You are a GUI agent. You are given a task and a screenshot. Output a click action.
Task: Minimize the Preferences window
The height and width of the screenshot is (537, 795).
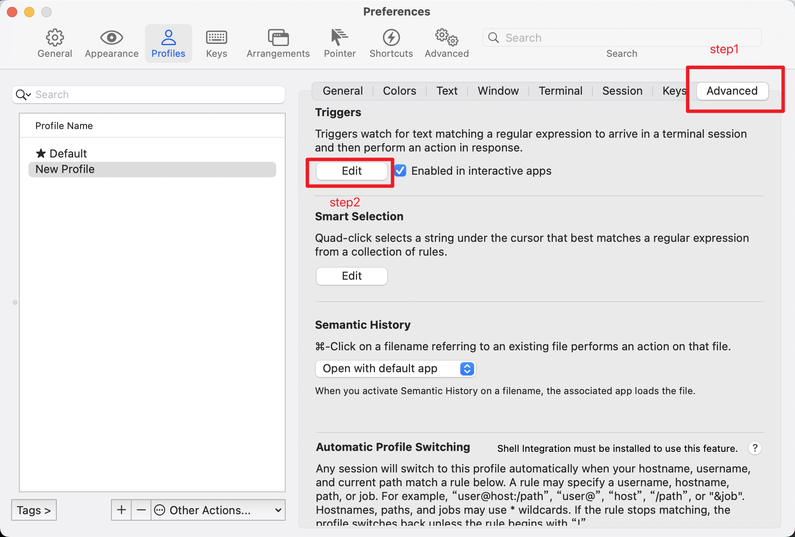pos(29,12)
